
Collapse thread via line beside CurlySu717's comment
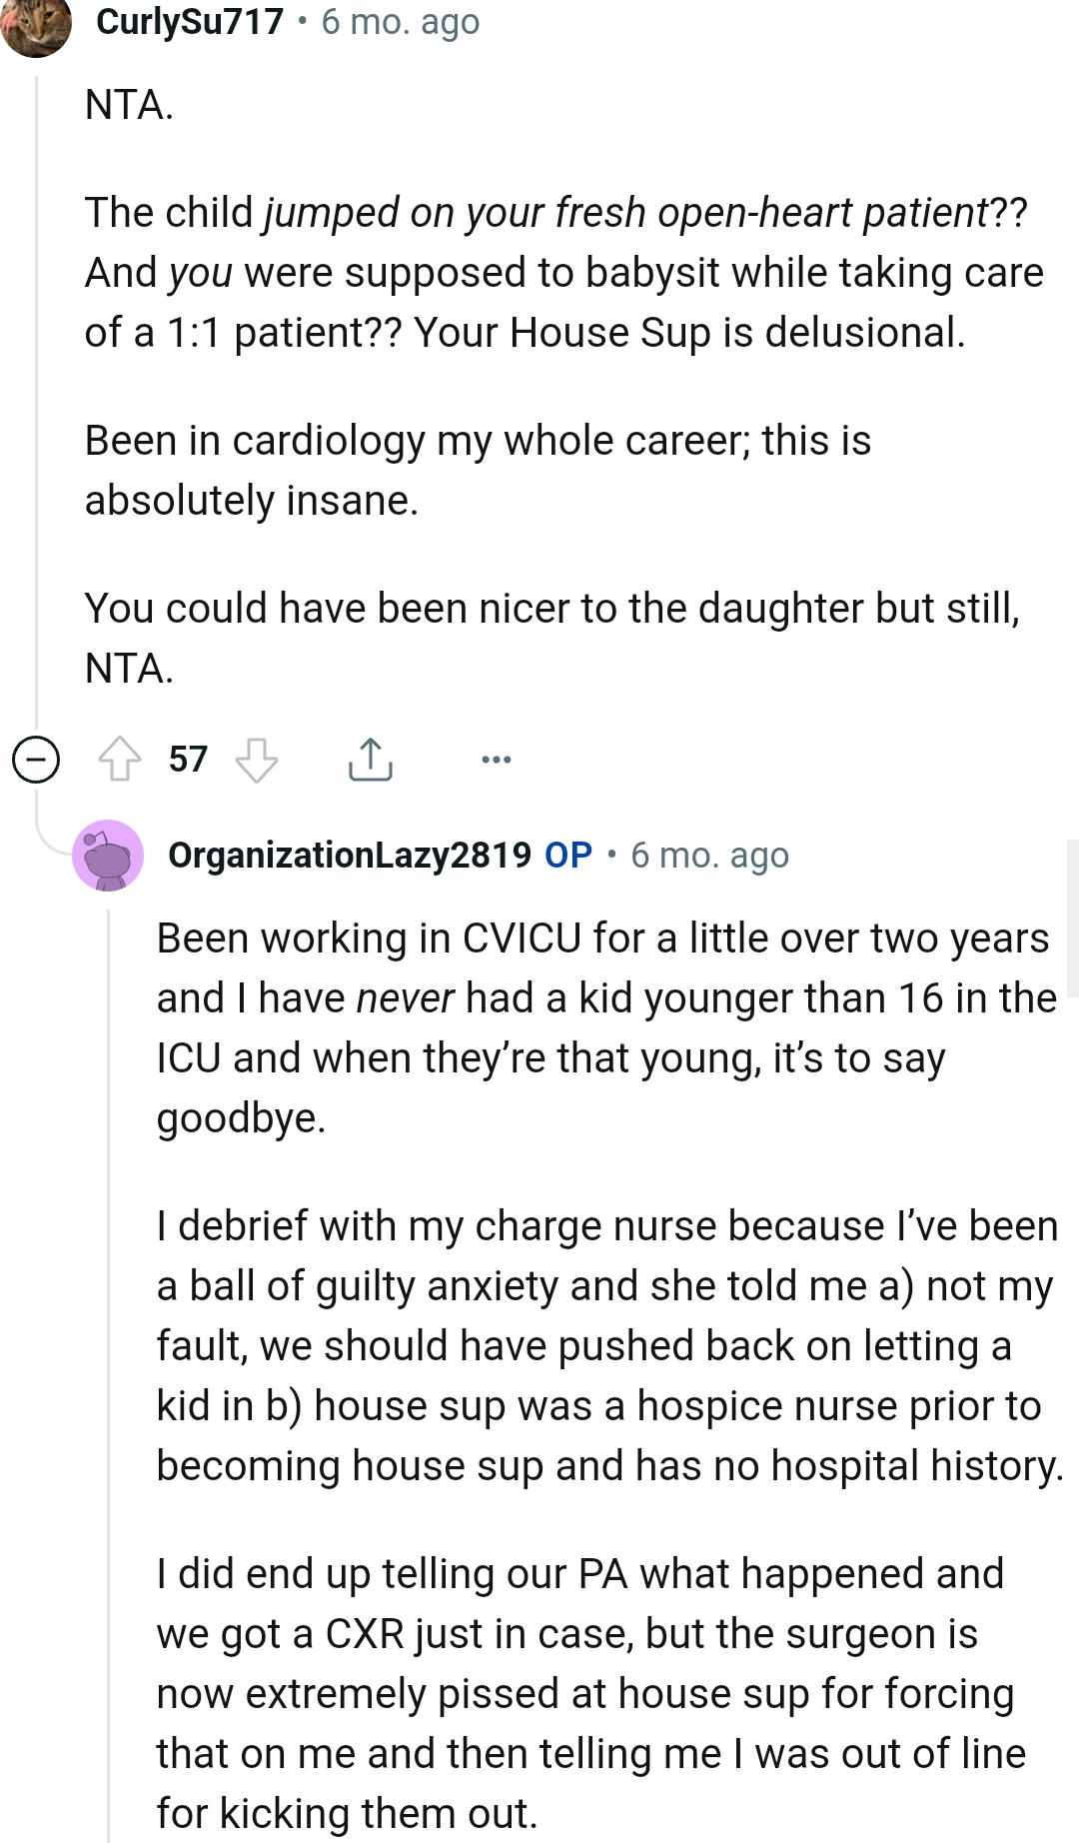point(37,400)
